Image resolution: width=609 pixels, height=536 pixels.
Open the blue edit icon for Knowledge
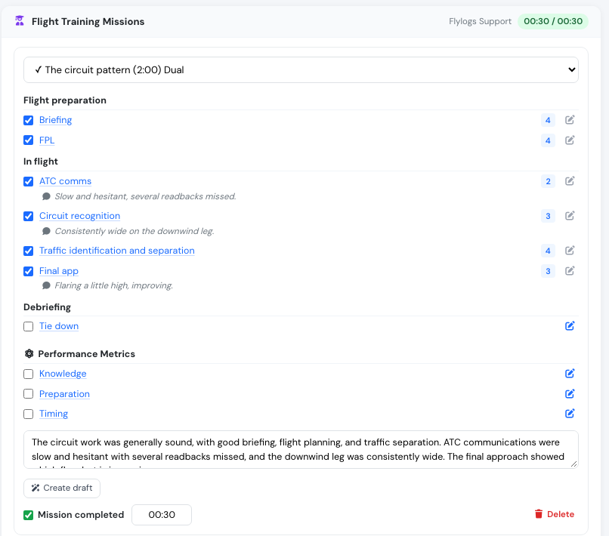pos(570,374)
